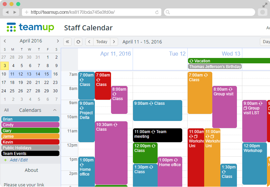Jump to Today in the calendar
The height and width of the screenshot is (187, 270).
pyautogui.click(x=102, y=42)
